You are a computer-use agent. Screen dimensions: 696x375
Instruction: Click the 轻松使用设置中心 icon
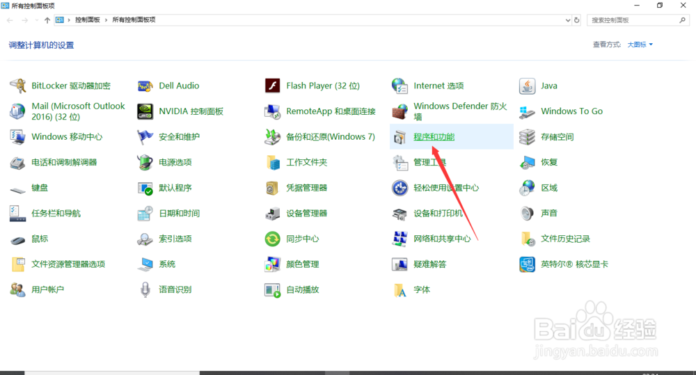click(x=400, y=188)
